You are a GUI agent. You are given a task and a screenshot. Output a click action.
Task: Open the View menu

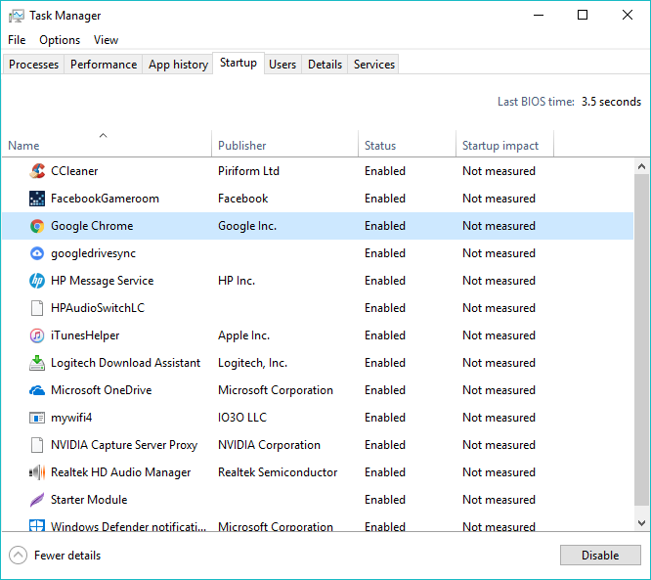[x=106, y=40]
